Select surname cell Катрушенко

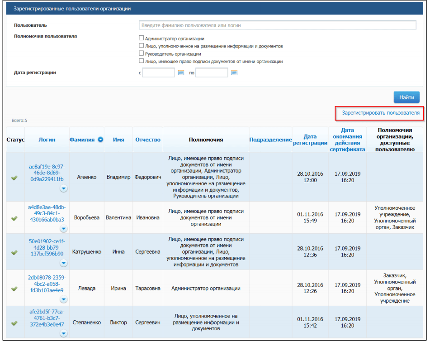click(x=87, y=252)
